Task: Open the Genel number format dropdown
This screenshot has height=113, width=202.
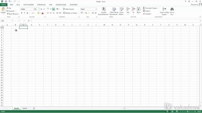Action: coord(96,9)
